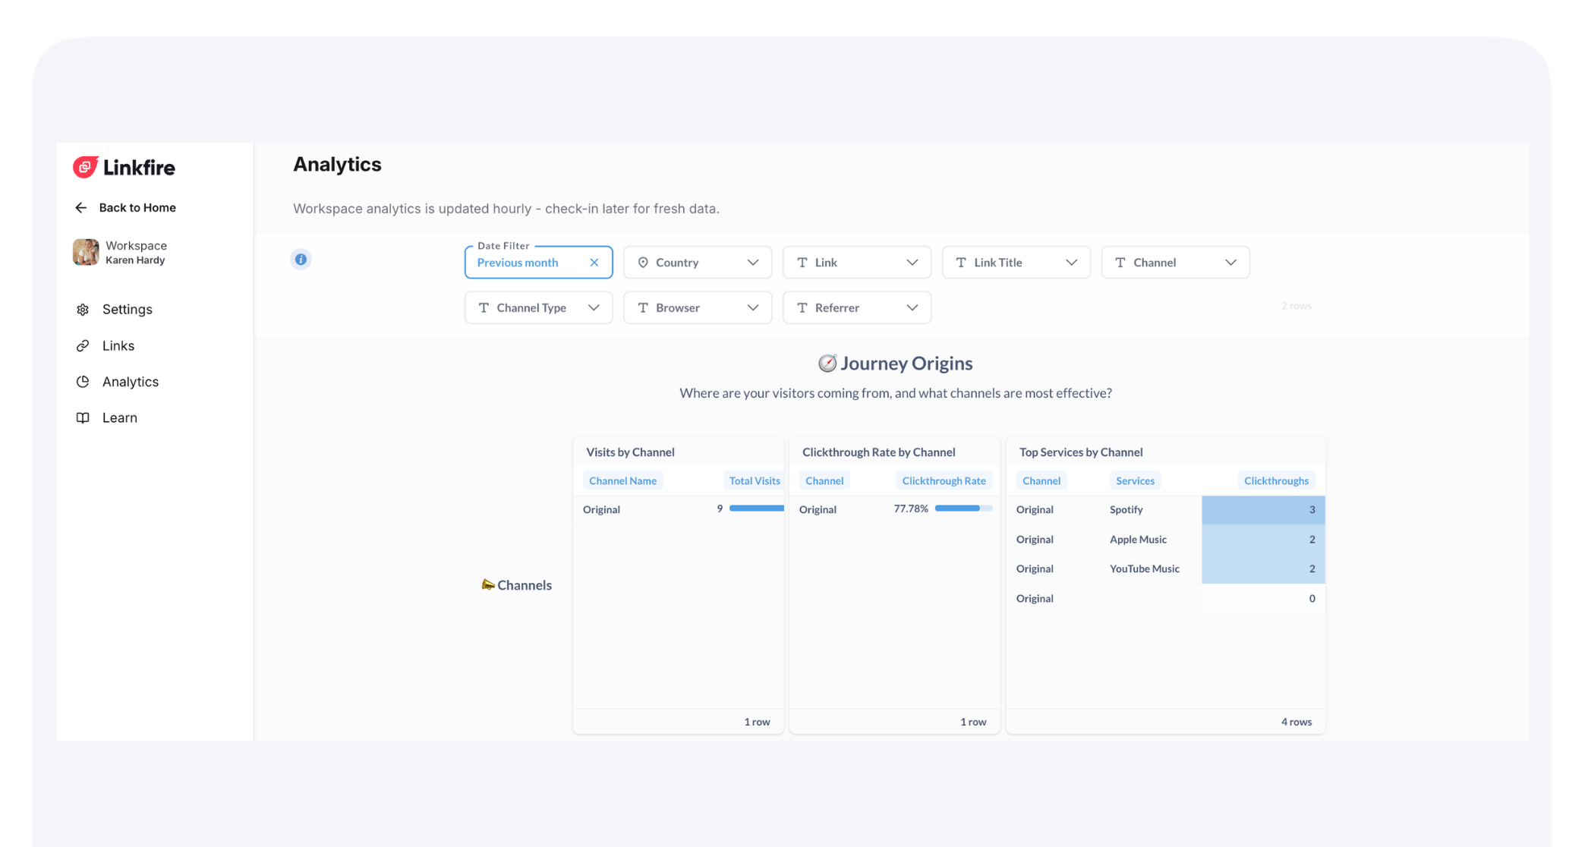Click the Links chain icon
Screen dimensions: 1588x847
tap(83, 346)
